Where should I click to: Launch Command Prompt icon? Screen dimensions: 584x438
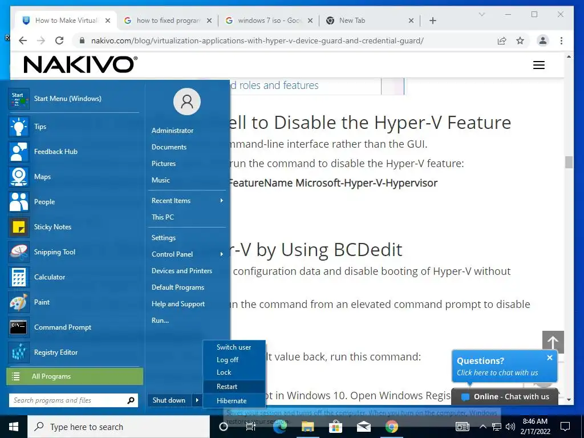click(19, 327)
